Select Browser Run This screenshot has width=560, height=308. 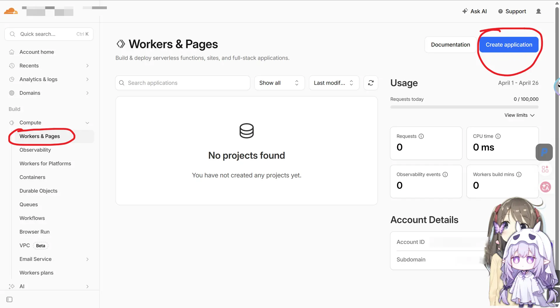click(34, 232)
